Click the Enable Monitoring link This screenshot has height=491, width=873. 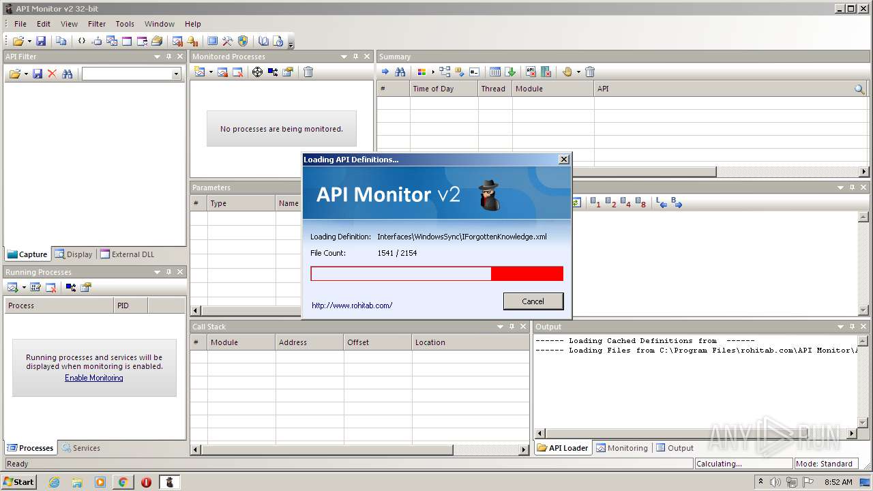[x=94, y=378]
